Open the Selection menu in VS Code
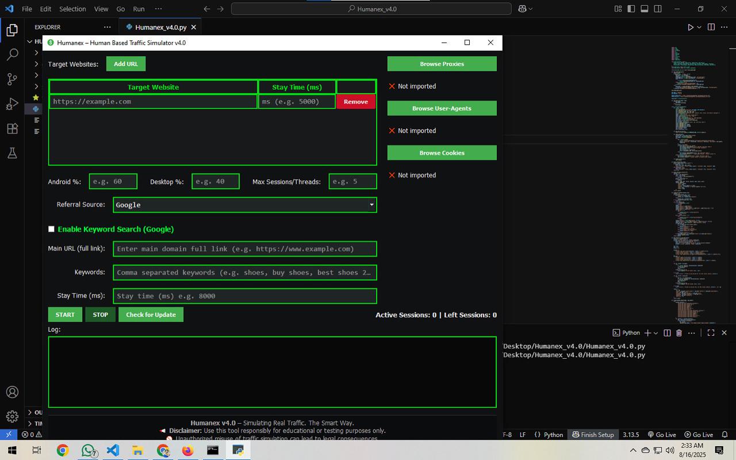 (72, 9)
